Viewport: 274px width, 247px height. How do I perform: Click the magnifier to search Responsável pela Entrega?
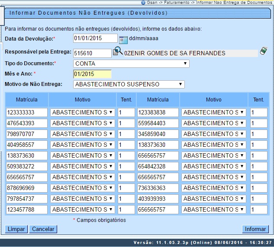pyautogui.click(x=117, y=52)
